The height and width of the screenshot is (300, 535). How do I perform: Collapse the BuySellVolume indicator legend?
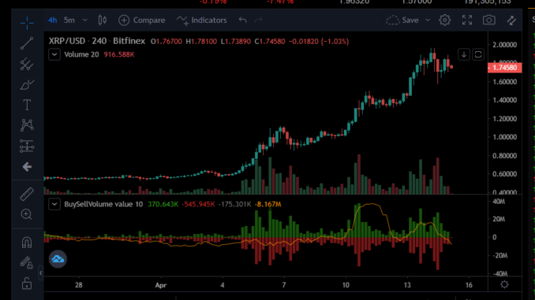point(54,204)
